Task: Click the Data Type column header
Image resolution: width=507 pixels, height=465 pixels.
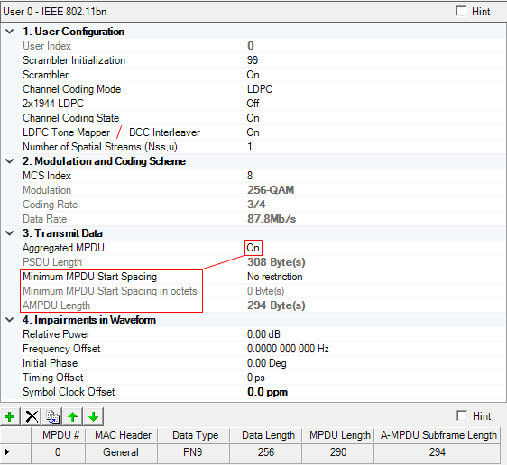Action: 194,435
